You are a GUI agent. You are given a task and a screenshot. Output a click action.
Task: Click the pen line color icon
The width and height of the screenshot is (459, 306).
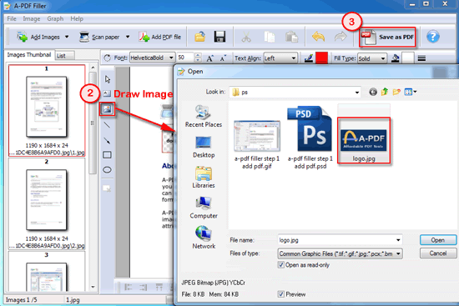point(309,58)
